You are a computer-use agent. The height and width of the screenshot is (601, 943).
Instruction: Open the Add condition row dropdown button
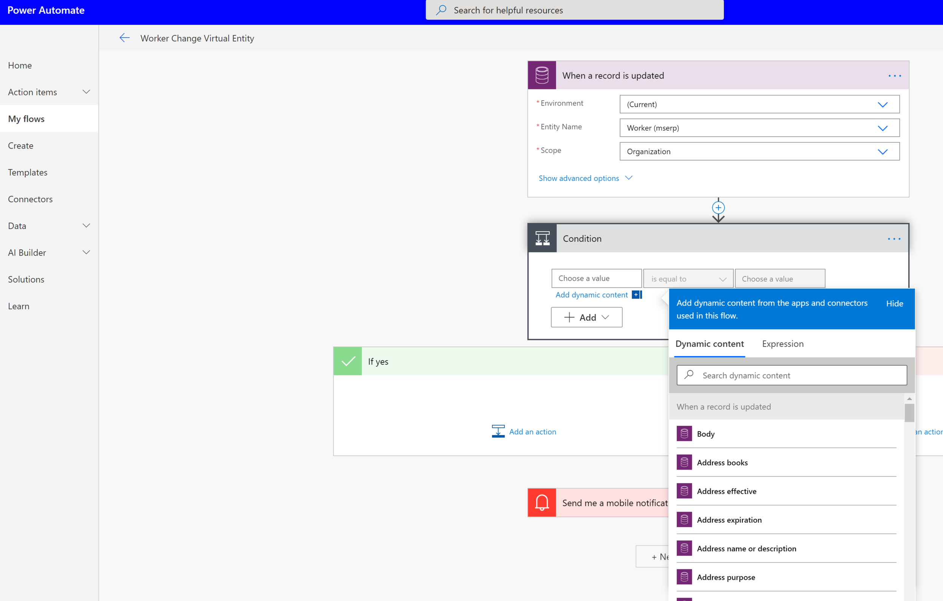tap(586, 317)
